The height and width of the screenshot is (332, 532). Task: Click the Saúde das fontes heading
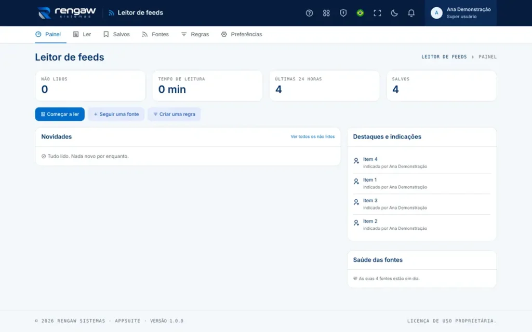pos(378,260)
